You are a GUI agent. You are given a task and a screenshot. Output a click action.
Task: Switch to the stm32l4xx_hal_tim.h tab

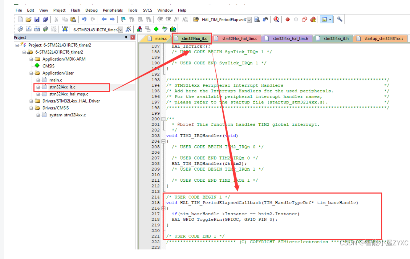coord(287,38)
